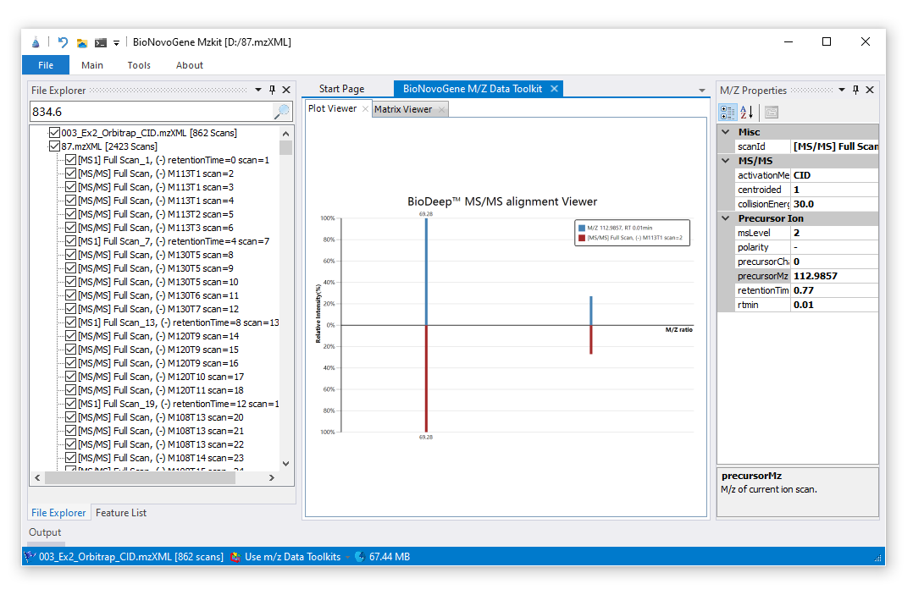Select the collisionEnergy value 30.0
The image size is (913, 595).
click(x=834, y=204)
